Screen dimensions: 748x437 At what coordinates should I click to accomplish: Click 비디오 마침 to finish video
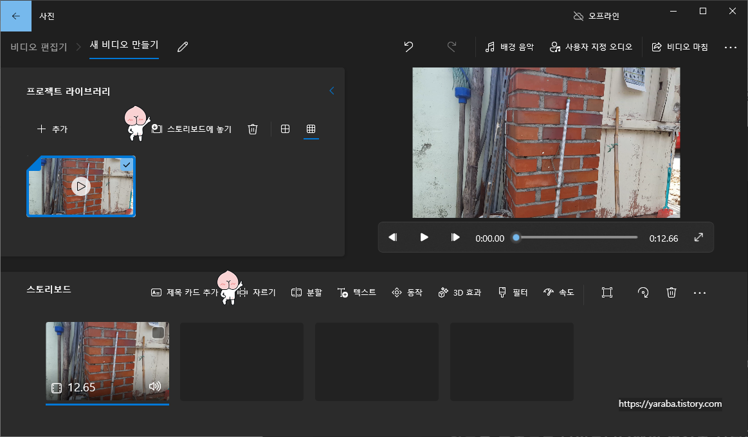point(680,47)
